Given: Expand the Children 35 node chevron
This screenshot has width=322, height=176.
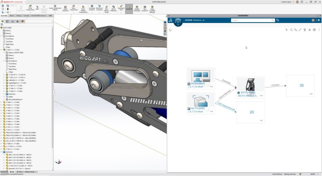Looking at the screenshot, I should point(311,94).
